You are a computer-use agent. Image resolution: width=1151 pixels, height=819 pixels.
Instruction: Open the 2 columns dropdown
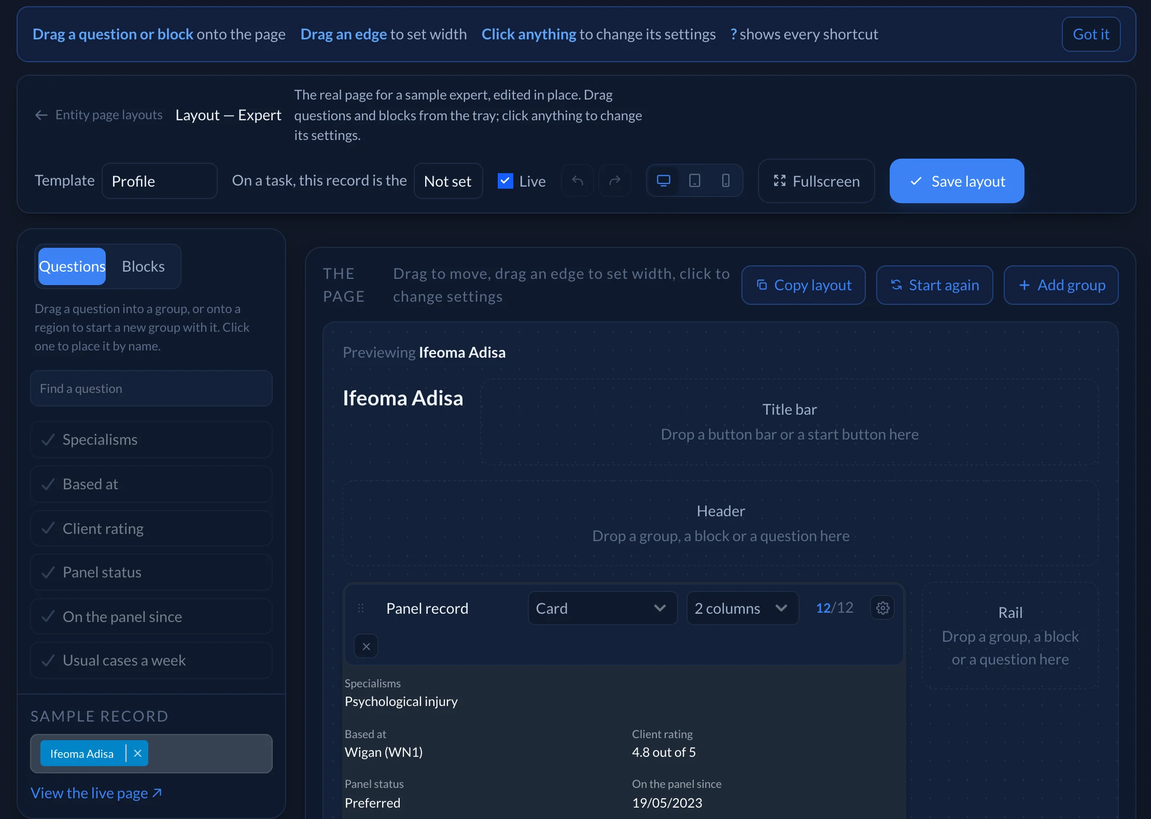[742, 608]
